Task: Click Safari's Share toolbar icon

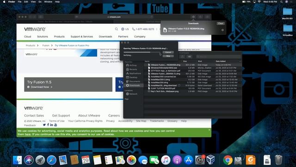Action: tap(200, 17)
